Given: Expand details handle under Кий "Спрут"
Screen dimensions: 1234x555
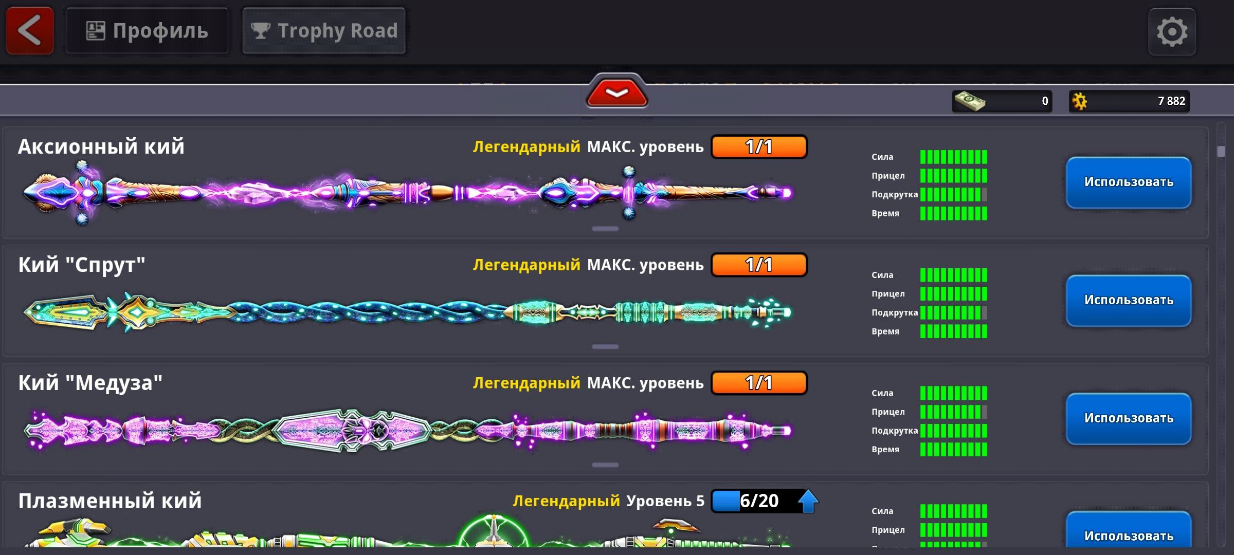Looking at the screenshot, I should tap(605, 347).
